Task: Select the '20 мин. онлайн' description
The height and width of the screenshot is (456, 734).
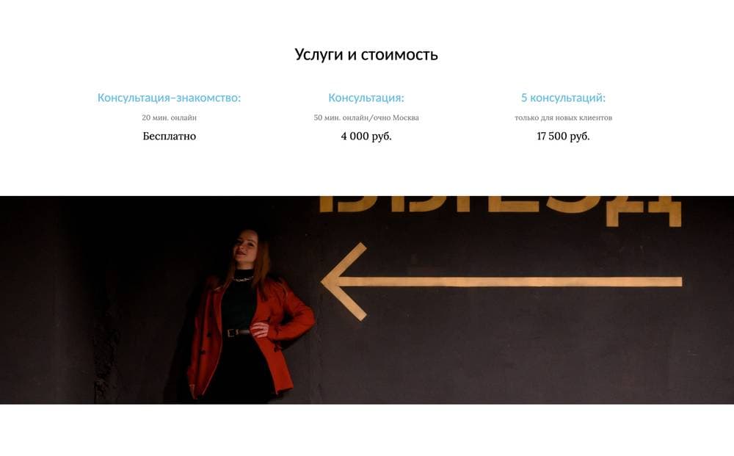Action: click(169, 117)
